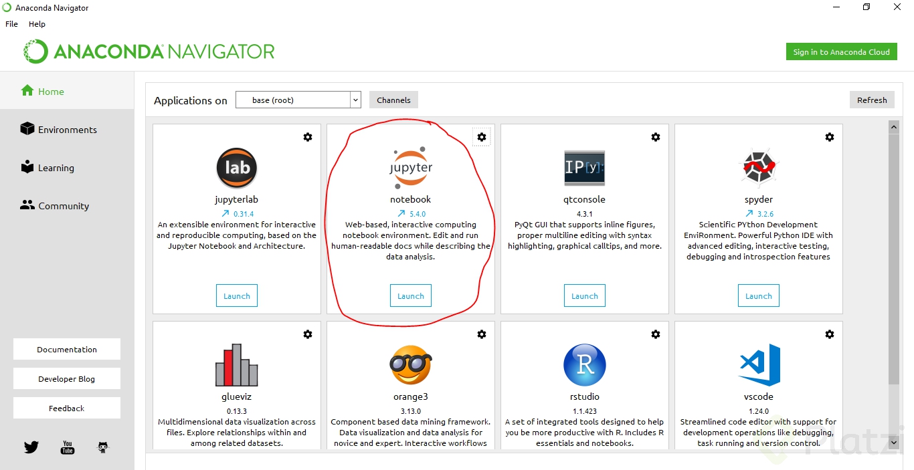Click spyder version 3.2.6

pos(765,214)
